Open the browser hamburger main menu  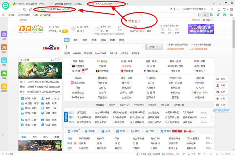[x=232, y=9]
